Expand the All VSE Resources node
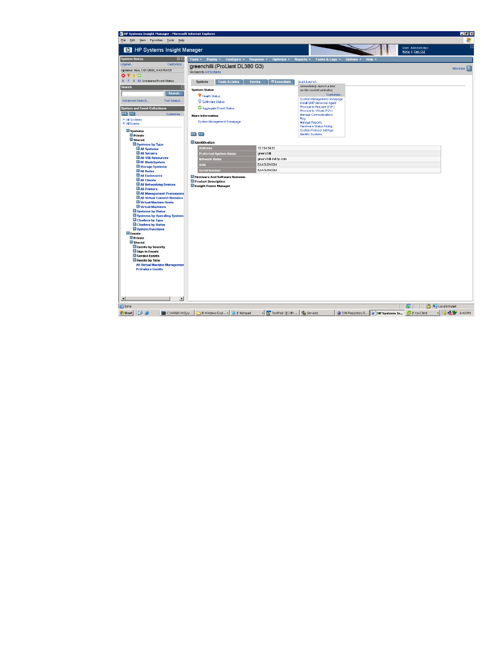Screen dimensions: 504x671 [x=138, y=157]
